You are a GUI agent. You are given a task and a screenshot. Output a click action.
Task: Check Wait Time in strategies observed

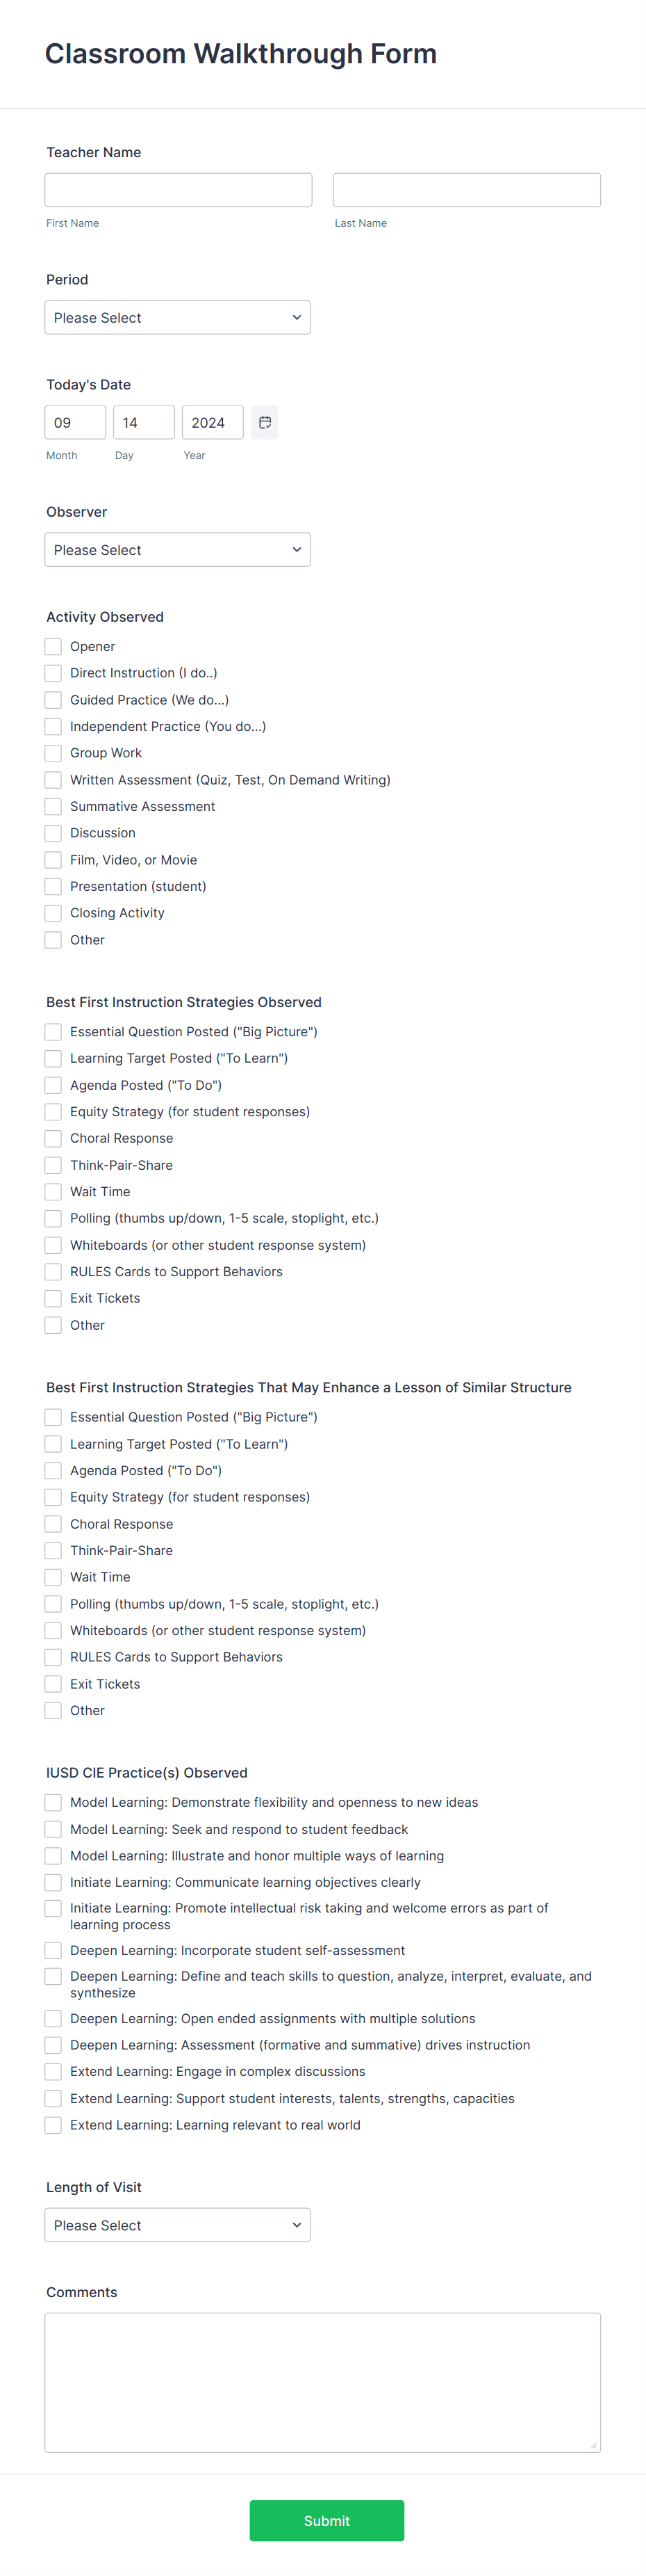(x=52, y=1191)
